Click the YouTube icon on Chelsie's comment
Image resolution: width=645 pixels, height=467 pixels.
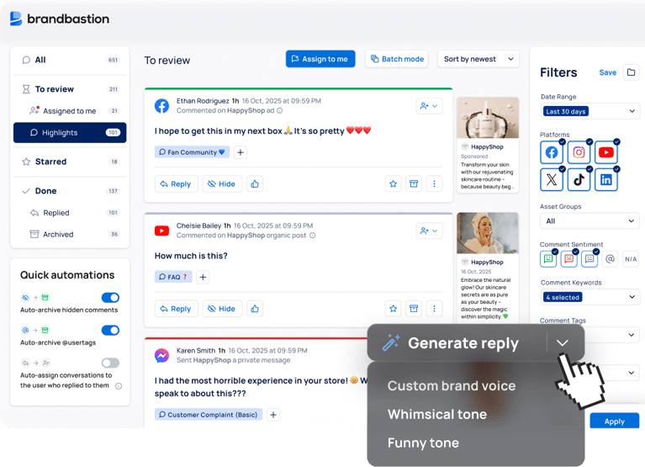click(x=161, y=231)
